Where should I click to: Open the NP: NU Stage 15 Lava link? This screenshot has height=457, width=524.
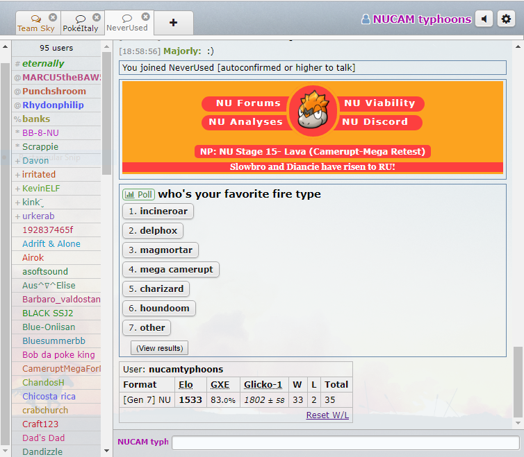(x=313, y=152)
